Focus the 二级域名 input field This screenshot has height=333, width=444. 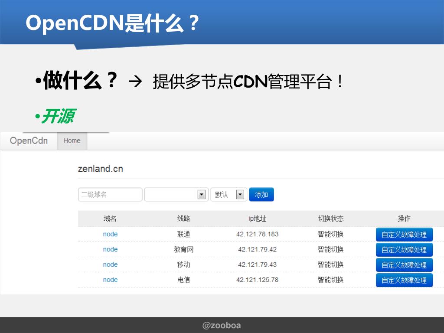(110, 195)
